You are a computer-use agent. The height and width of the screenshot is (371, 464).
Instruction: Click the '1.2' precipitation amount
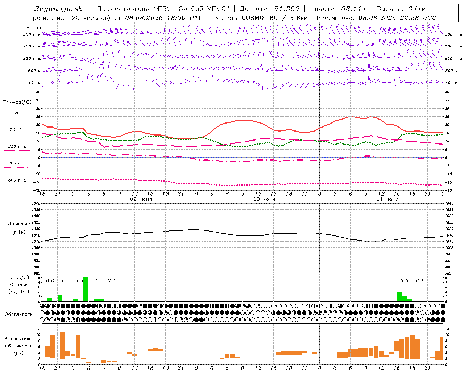pos(65,280)
